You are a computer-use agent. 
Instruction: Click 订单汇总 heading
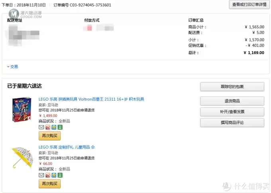(196, 20)
